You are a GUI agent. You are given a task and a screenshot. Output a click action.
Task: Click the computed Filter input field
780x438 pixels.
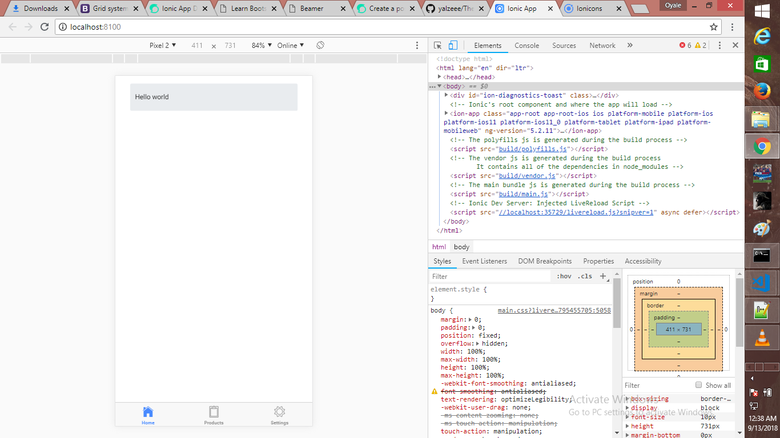coord(657,385)
